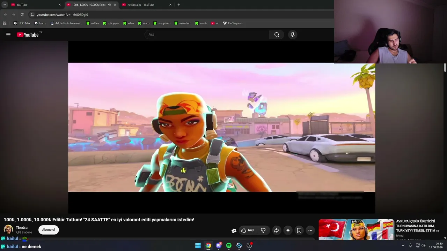Image resolution: width=447 pixels, height=251 pixels.
Task: Open the h4rnd recommended video thumbnail
Action: pos(356,229)
